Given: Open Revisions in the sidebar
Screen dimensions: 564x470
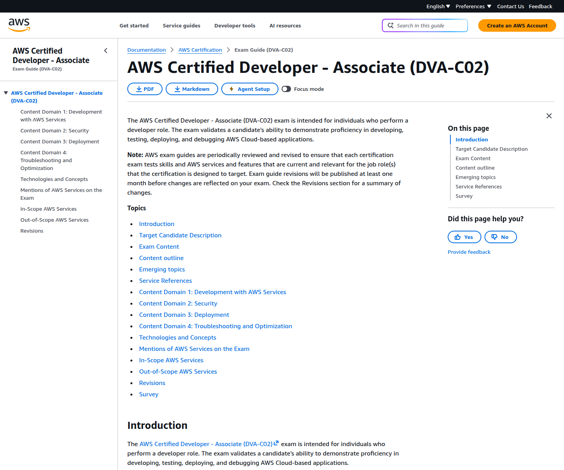Looking at the screenshot, I should [32, 231].
